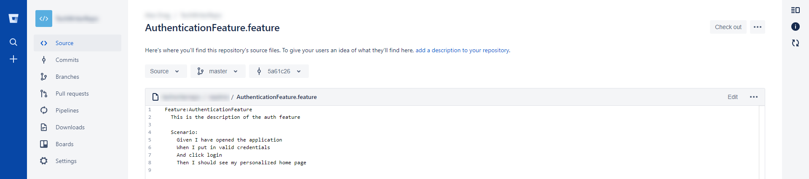This screenshot has height=179, width=809.
Task: Open the master branch dropdown
Action: 217,71
